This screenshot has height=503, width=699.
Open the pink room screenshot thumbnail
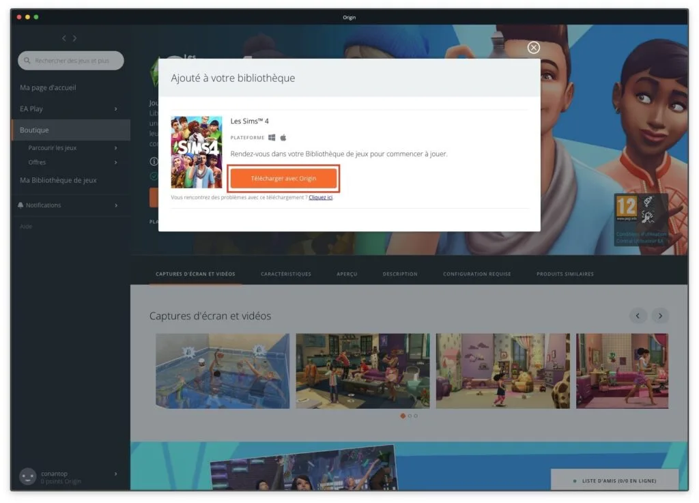(x=623, y=371)
